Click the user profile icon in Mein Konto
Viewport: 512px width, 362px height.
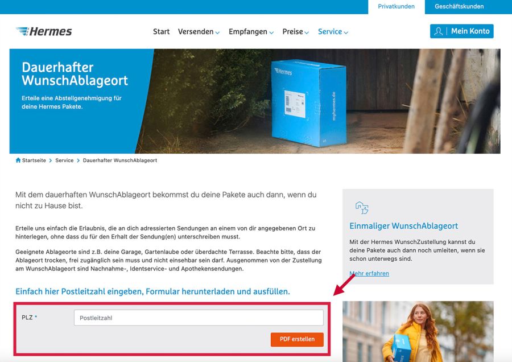coord(438,31)
